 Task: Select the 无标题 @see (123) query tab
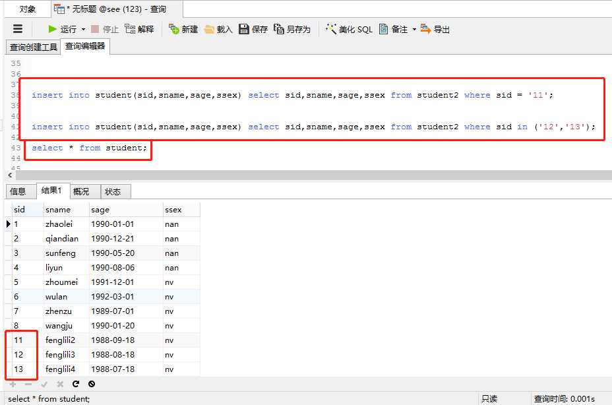(x=117, y=9)
